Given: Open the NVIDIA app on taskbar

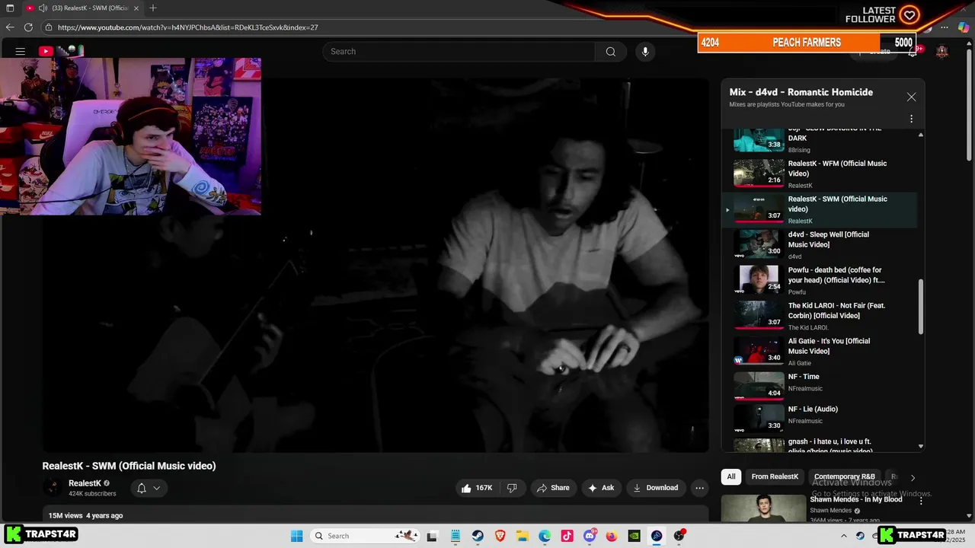Looking at the screenshot, I should point(634,536).
